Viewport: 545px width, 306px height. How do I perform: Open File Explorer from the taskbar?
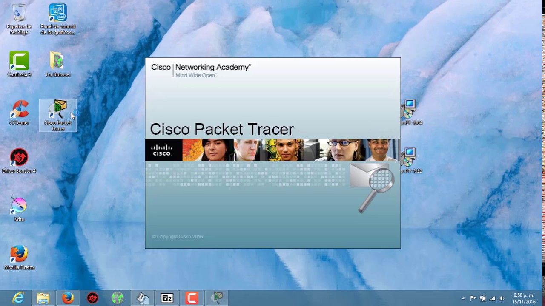coord(43,298)
